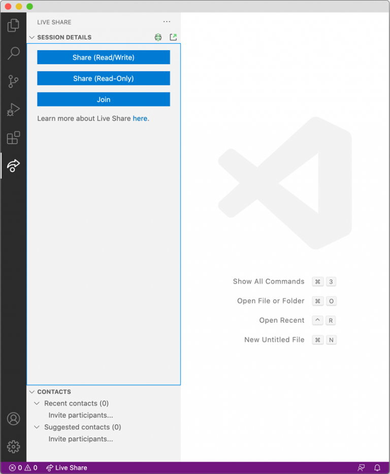The image size is (390, 474).
Task: Click the open-in-new-window icon in Session Details
Action: click(x=173, y=37)
